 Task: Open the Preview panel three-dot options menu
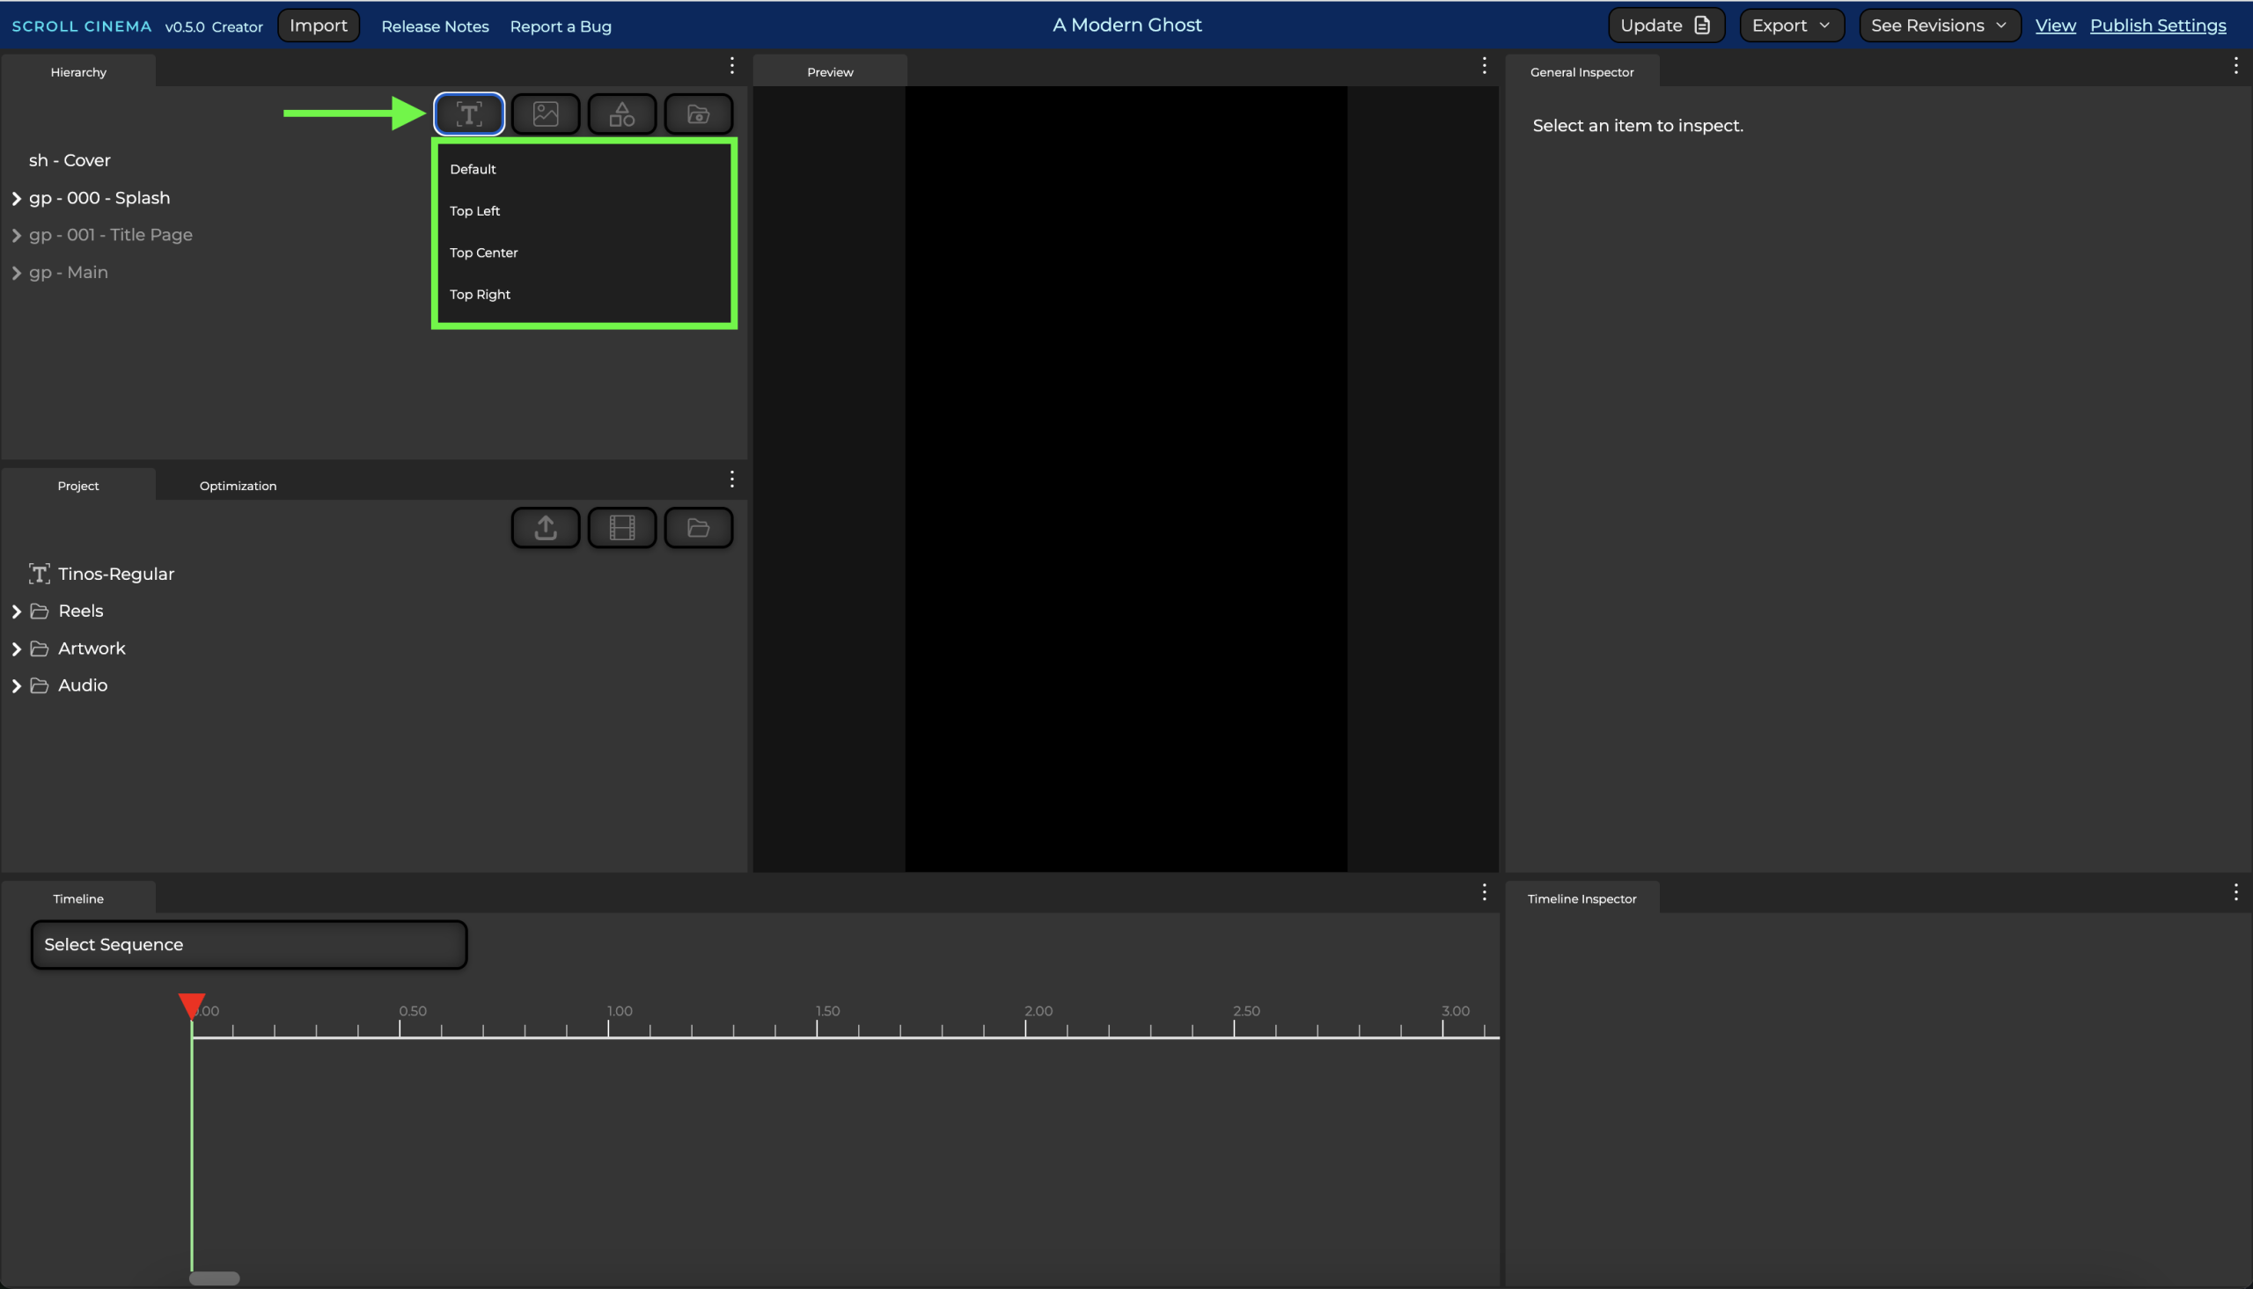1484,65
